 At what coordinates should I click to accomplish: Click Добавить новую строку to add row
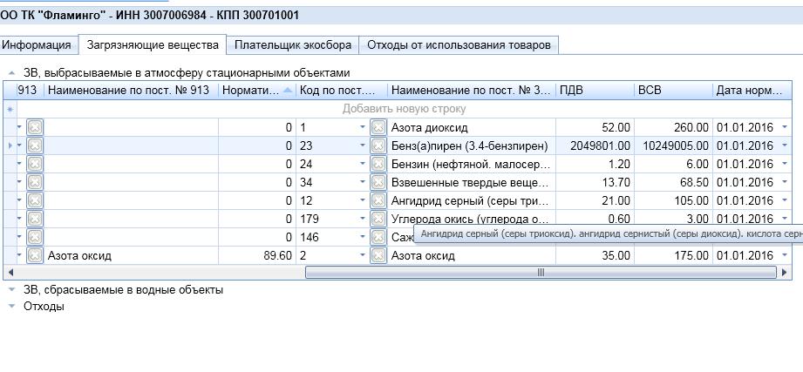click(404, 109)
